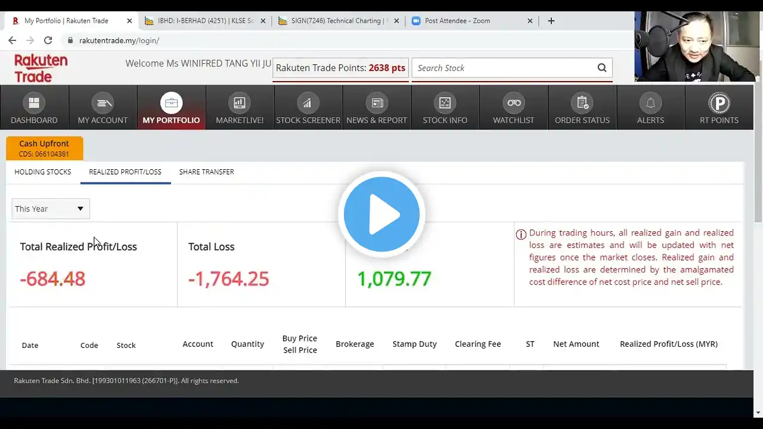This screenshot has height=429, width=763.
Task: Click the Rakuten Trade Points 2638 pts
Action: coord(340,68)
